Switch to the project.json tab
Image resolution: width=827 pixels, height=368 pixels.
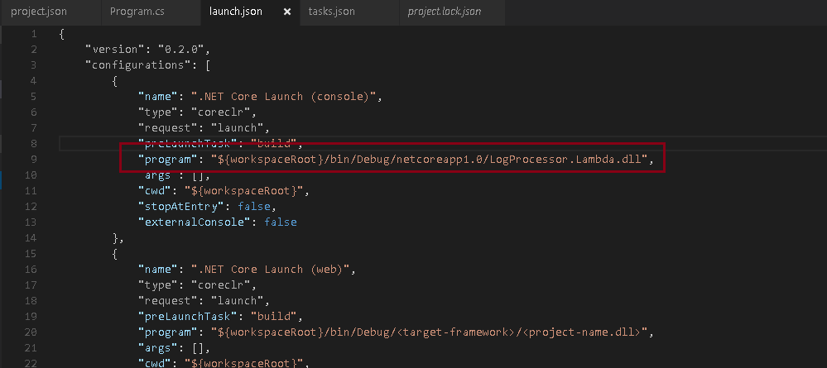tap(39, 11)
